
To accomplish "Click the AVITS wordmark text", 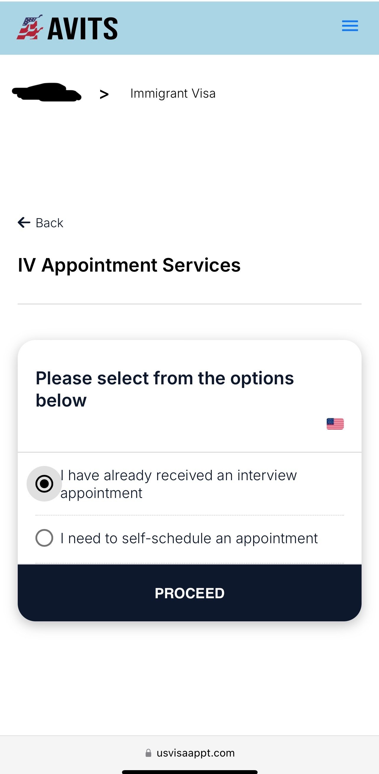I will [82, 28].
